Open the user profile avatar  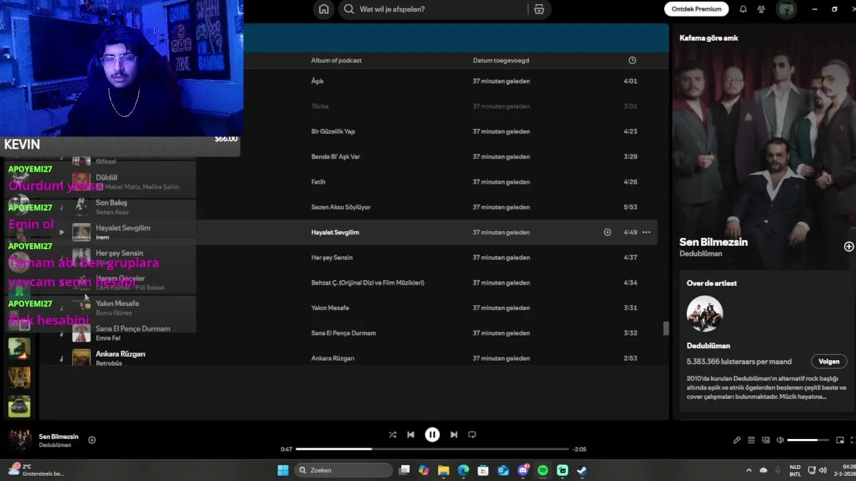786,9
